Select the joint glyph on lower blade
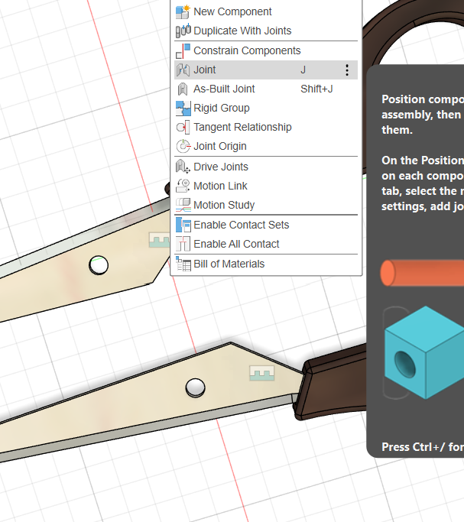Screen dimensions: 464x522 pyautogui.click(x=261, y=373)
